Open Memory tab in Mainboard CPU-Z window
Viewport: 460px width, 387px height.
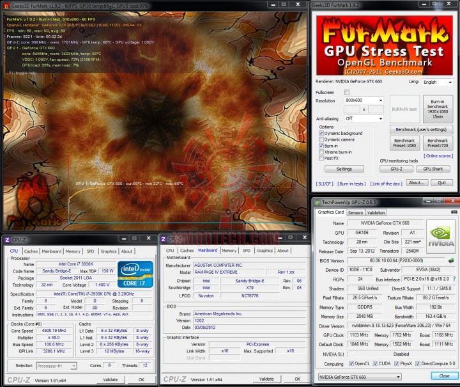(229, 251)
